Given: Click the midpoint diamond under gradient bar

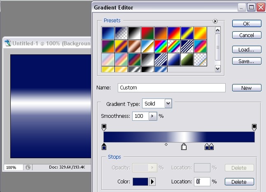Looking at the screenshot, I should (x=166, y=144).
